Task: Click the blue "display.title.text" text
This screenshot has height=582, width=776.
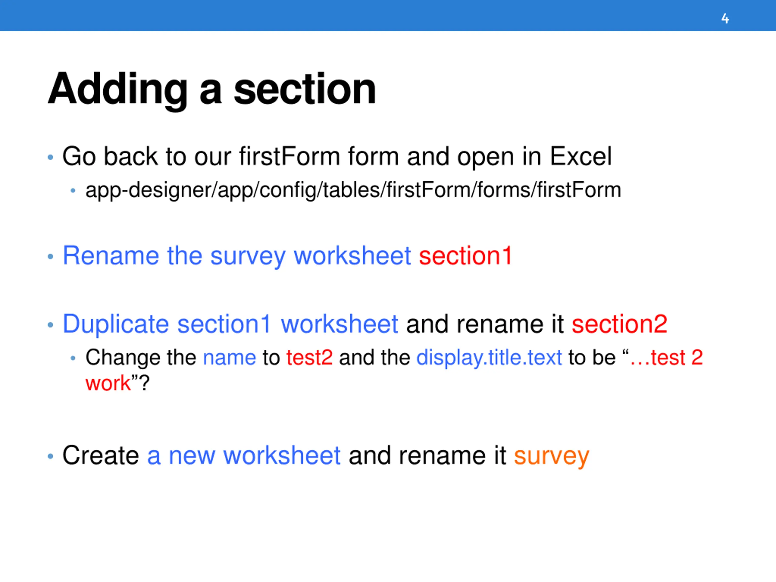Action: click(489, 358)
